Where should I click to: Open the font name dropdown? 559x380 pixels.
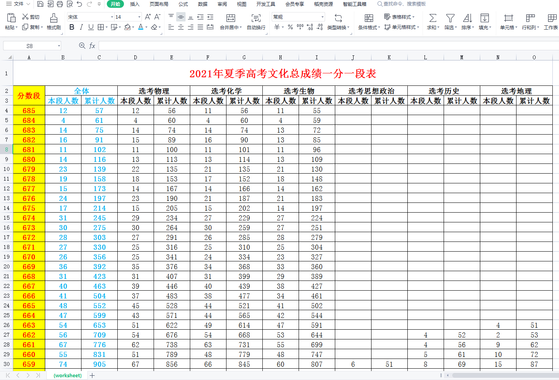[x=112, y=17]
